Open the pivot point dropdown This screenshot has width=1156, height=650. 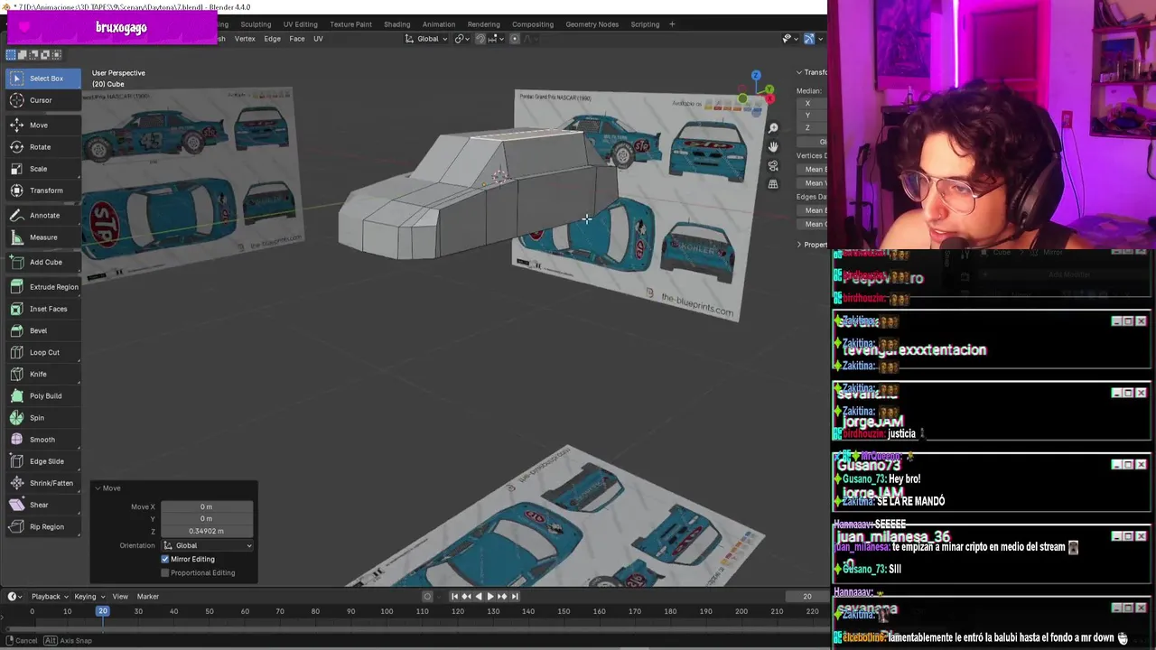pos(461,39)
